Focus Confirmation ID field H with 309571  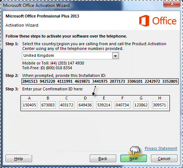pos(160,105)
